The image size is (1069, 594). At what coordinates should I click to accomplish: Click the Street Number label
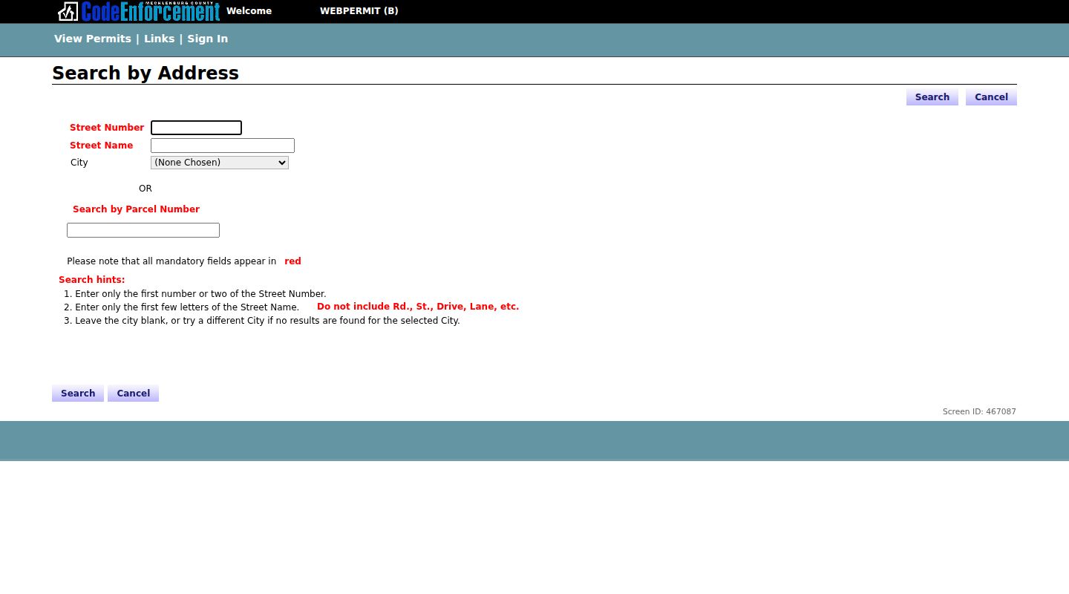pos(107,128)
